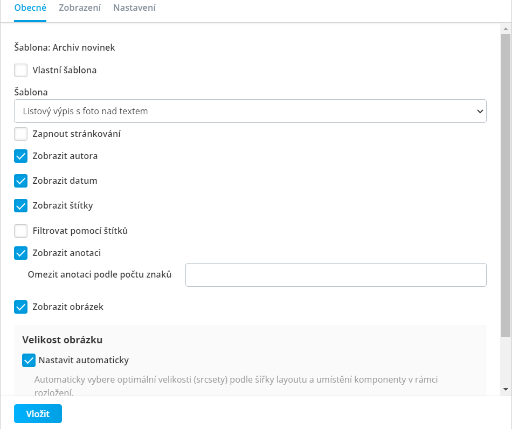Screen dimensions: 512x429
Task: Switch to the Zobrazení tab
Action: pyautogui.click(x=80, y=8)
